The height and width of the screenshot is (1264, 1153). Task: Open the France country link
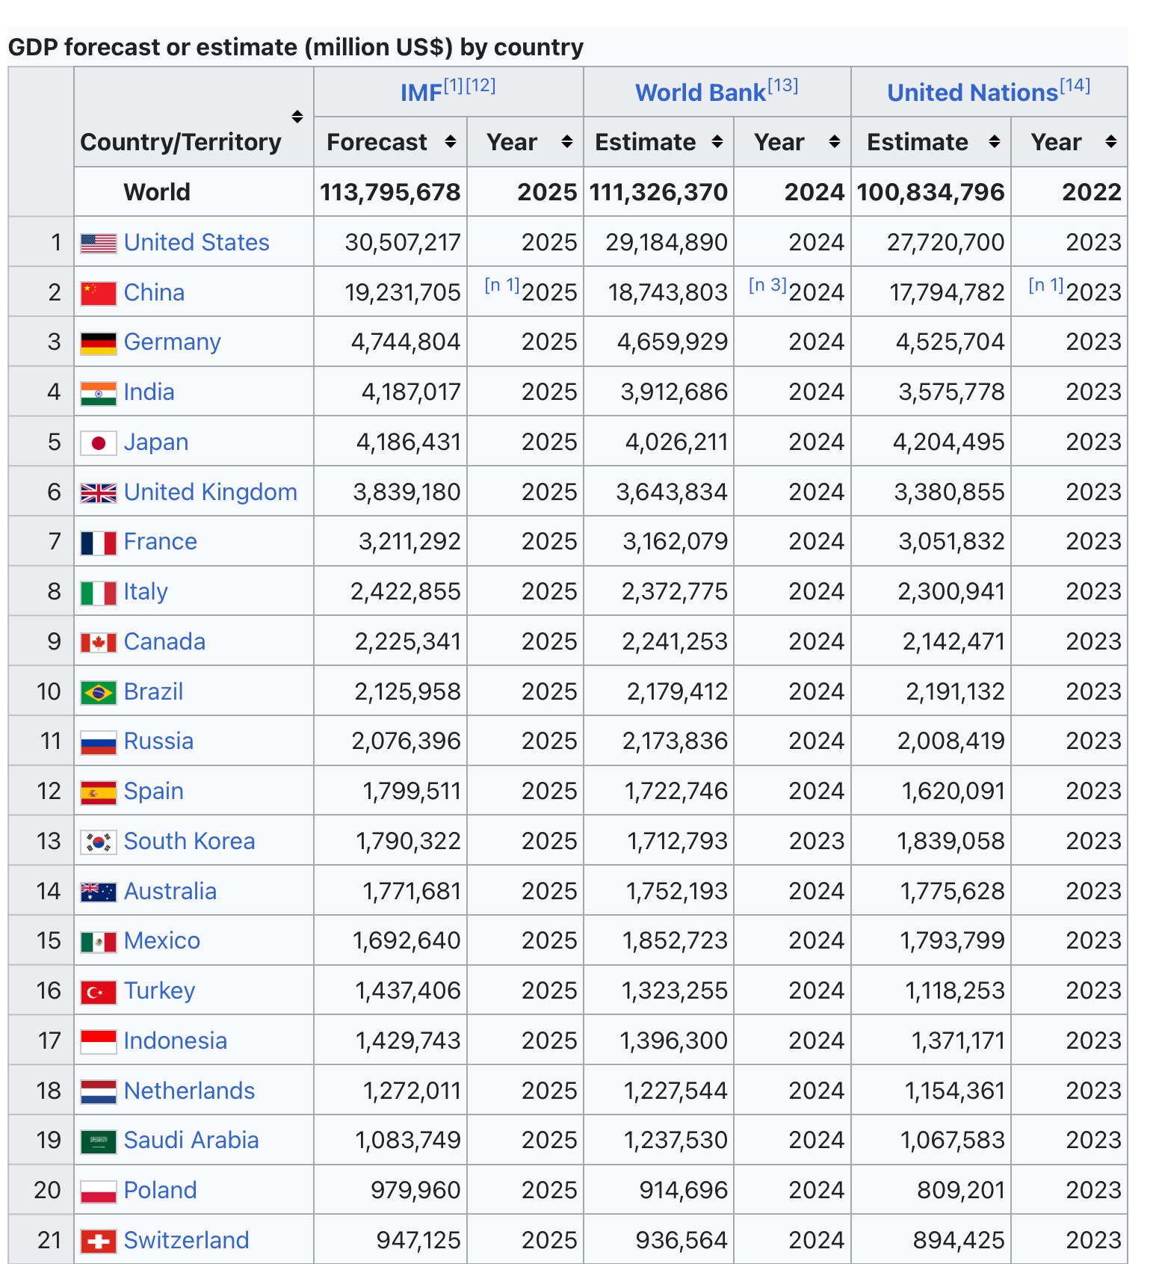[x=161, y=542]
